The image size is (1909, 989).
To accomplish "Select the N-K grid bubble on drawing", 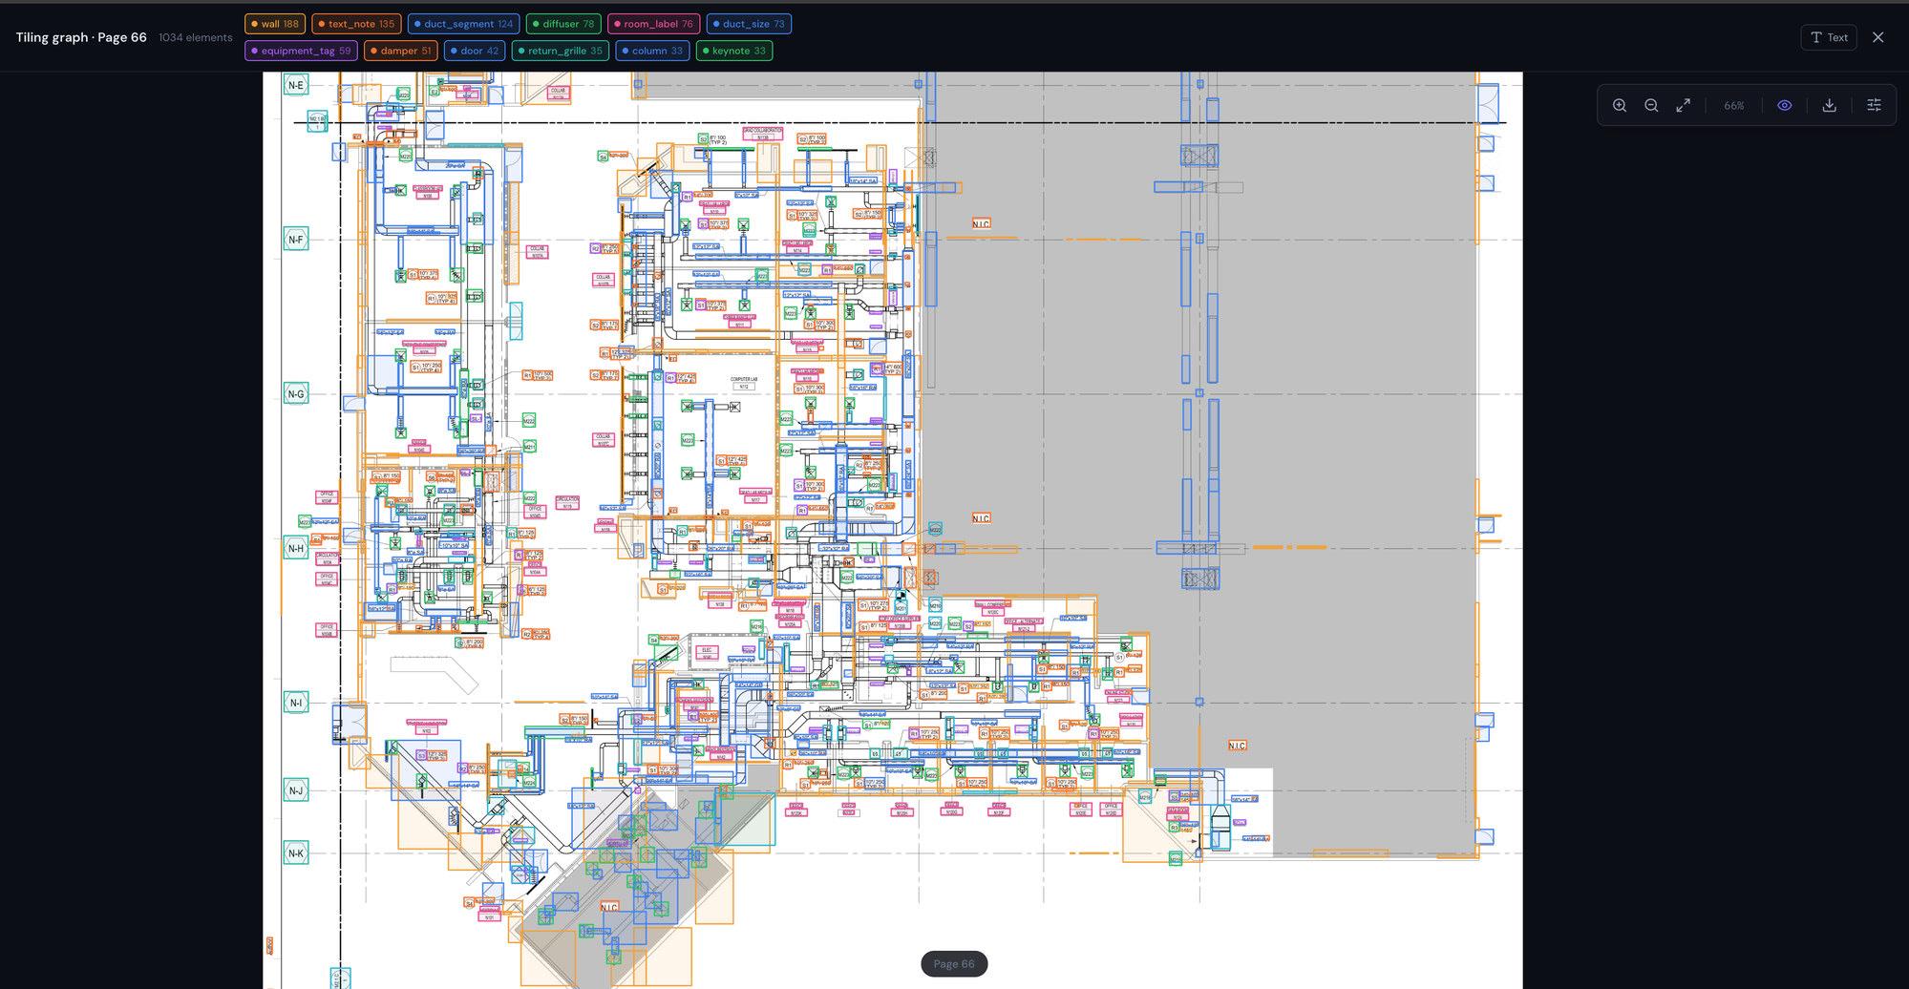I will point(296,853).
